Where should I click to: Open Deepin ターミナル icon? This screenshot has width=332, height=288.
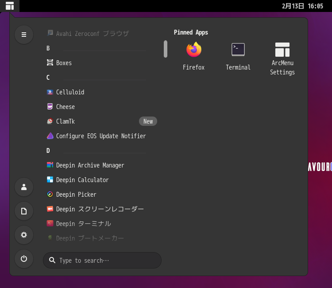(x=50, y=224)
